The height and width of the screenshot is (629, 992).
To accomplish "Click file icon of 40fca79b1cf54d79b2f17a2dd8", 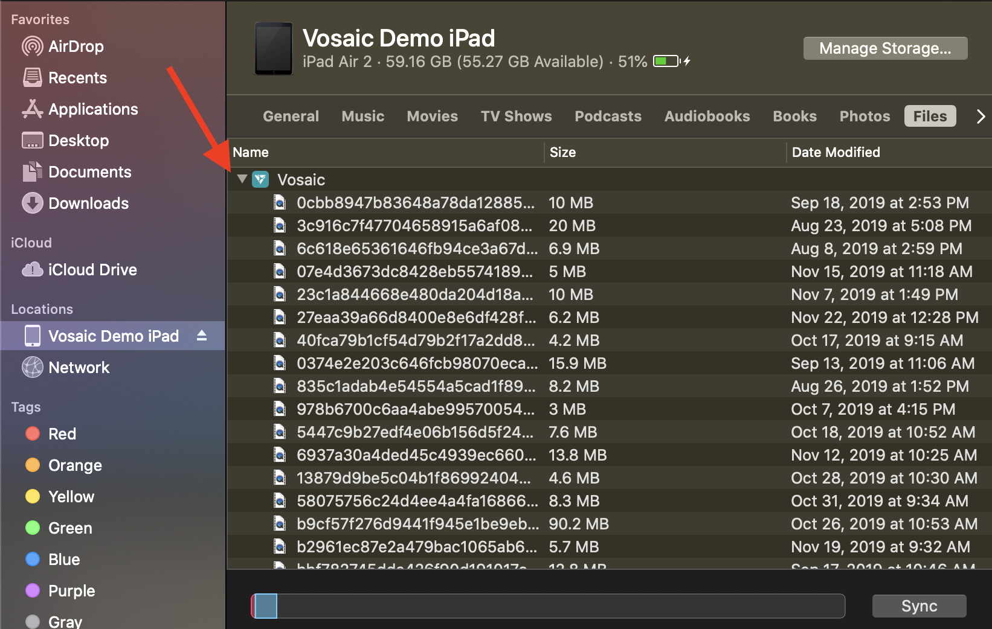I will pos(280,340).
